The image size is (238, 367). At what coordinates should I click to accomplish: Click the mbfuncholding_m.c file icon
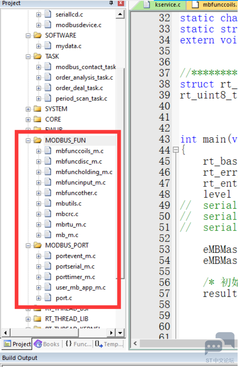pyautogui.click(x=48, y=172)
